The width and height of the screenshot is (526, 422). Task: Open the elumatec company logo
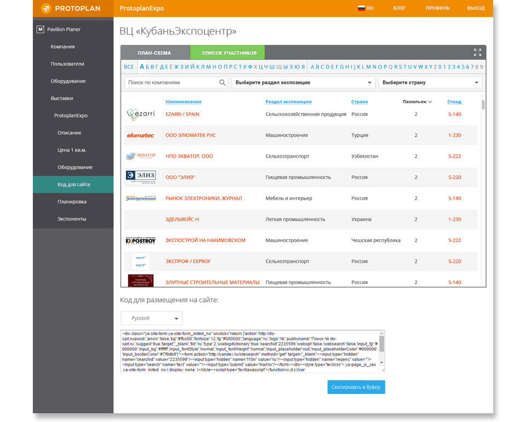point(141,135)
